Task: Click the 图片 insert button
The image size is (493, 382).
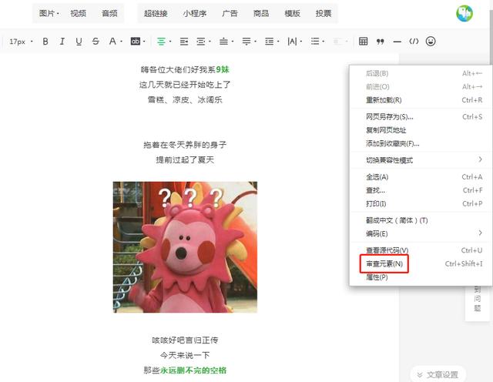Action: coord(49,14)
